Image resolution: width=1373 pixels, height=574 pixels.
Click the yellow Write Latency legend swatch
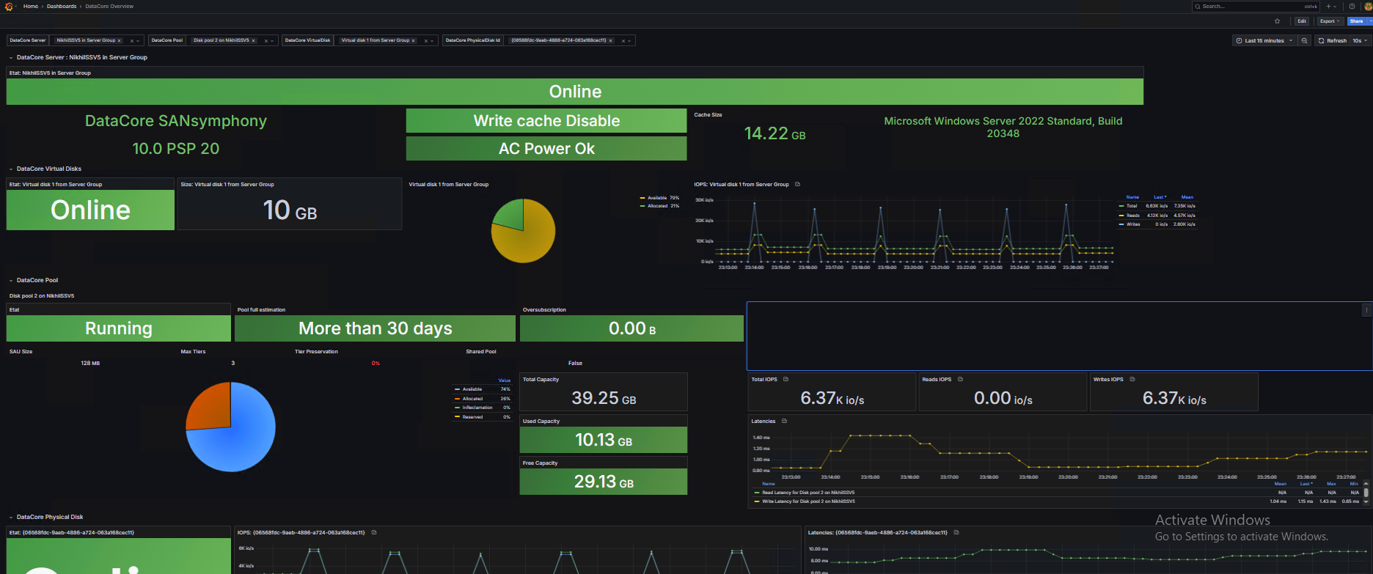coord(757,501)
